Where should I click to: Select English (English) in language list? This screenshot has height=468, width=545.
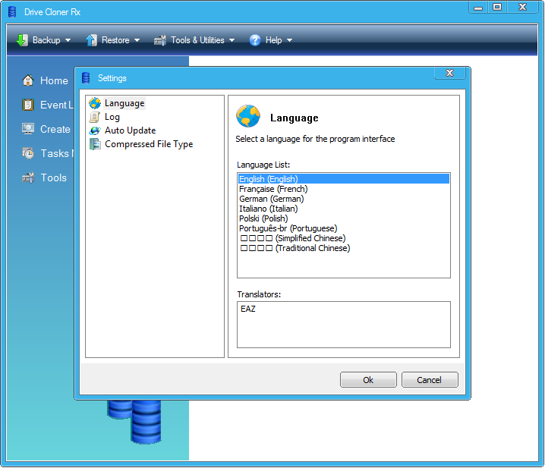[344, 179]
